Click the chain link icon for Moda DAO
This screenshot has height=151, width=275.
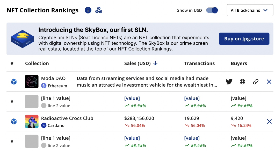pos(256,82)
